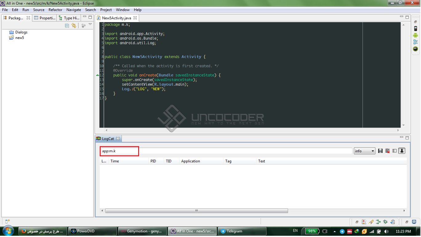Select the new5 project in Package Explorer
Viewport: 421px width, 237px height.
click(x=17, y=38)
